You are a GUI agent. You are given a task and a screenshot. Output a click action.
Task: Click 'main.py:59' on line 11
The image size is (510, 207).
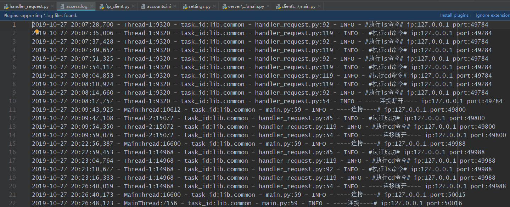pyautogui.click(x=284, y=110)
